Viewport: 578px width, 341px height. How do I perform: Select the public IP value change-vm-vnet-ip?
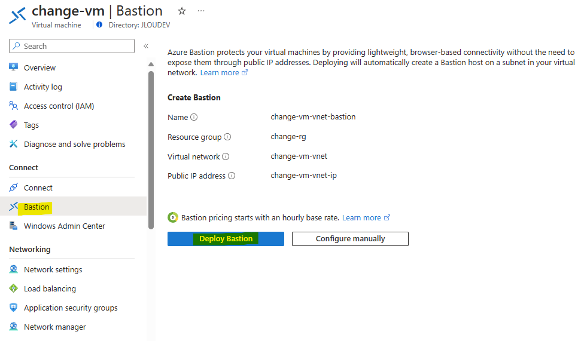tap(304, 176)
